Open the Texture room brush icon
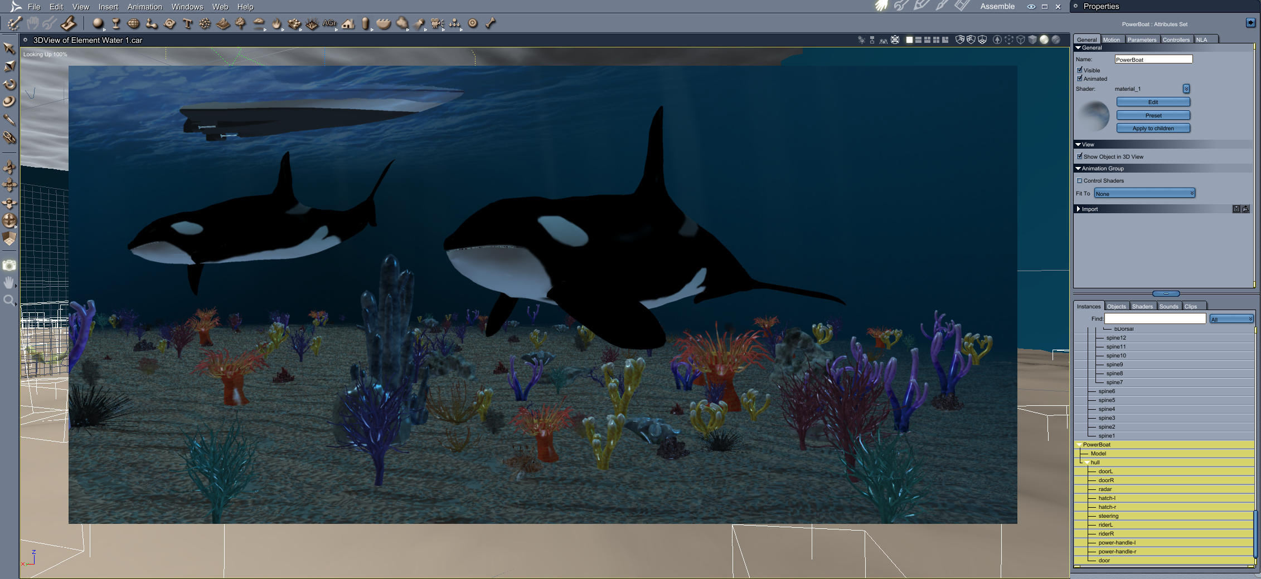This screenshot has height=579, width=1261. (x=942, y=6)
